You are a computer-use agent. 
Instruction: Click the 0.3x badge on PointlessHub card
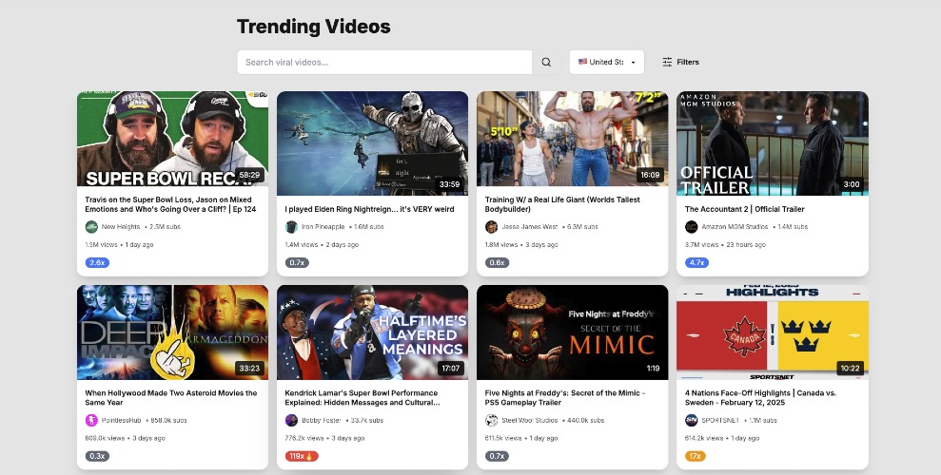click(97, 456)
